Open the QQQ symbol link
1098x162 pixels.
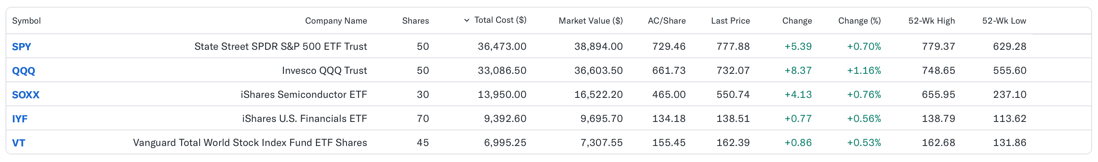[x=23, y=71]
